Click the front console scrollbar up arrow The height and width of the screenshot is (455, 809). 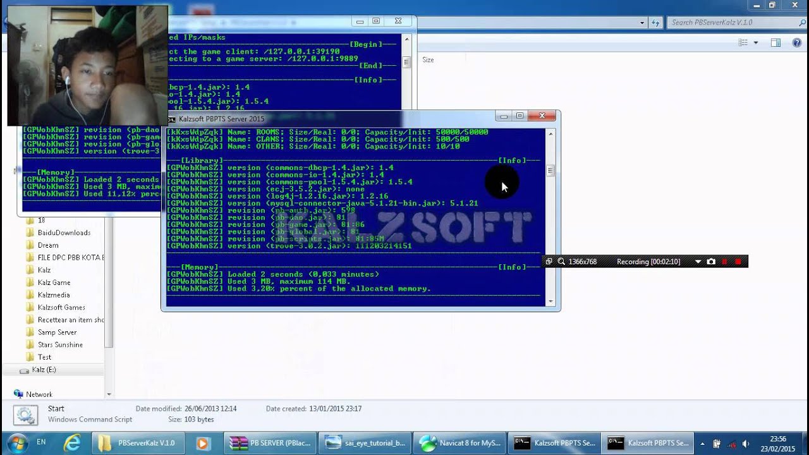(550, 133)
